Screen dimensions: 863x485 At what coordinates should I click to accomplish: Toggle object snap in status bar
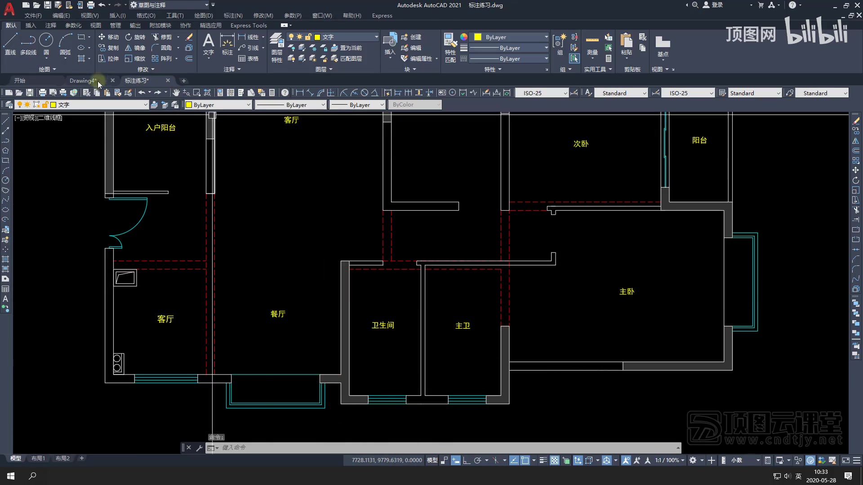pyautogui.click(x=525, y=460)
